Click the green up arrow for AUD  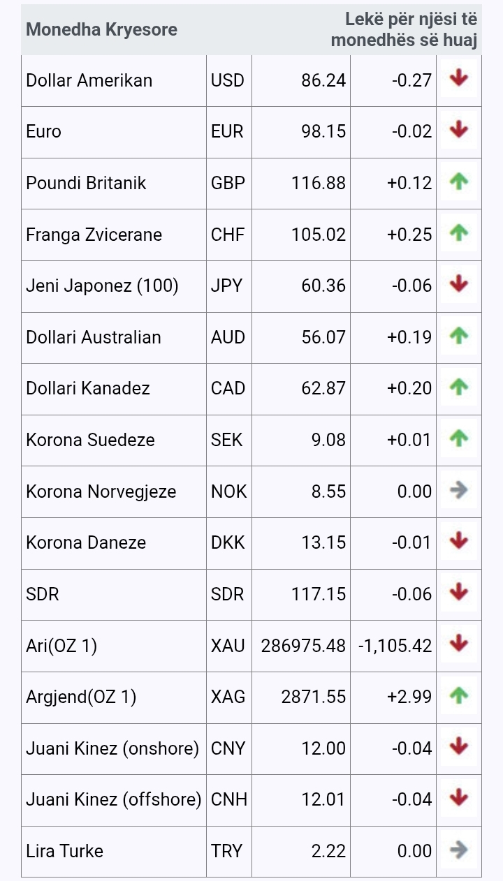click(458, 336)
